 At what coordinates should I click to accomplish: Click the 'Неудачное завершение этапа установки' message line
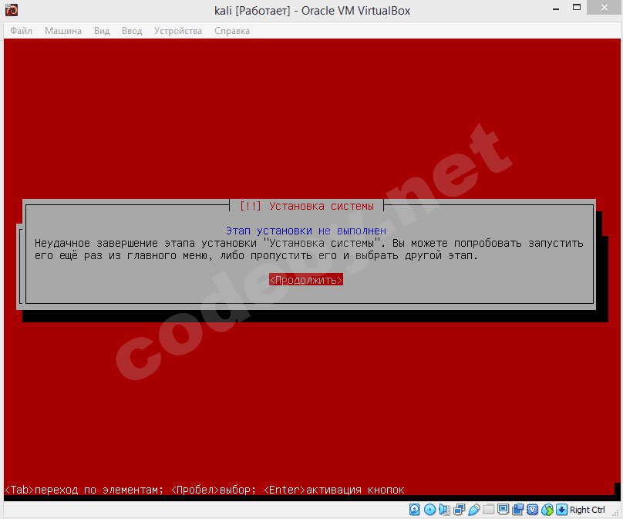click(308, 243)
